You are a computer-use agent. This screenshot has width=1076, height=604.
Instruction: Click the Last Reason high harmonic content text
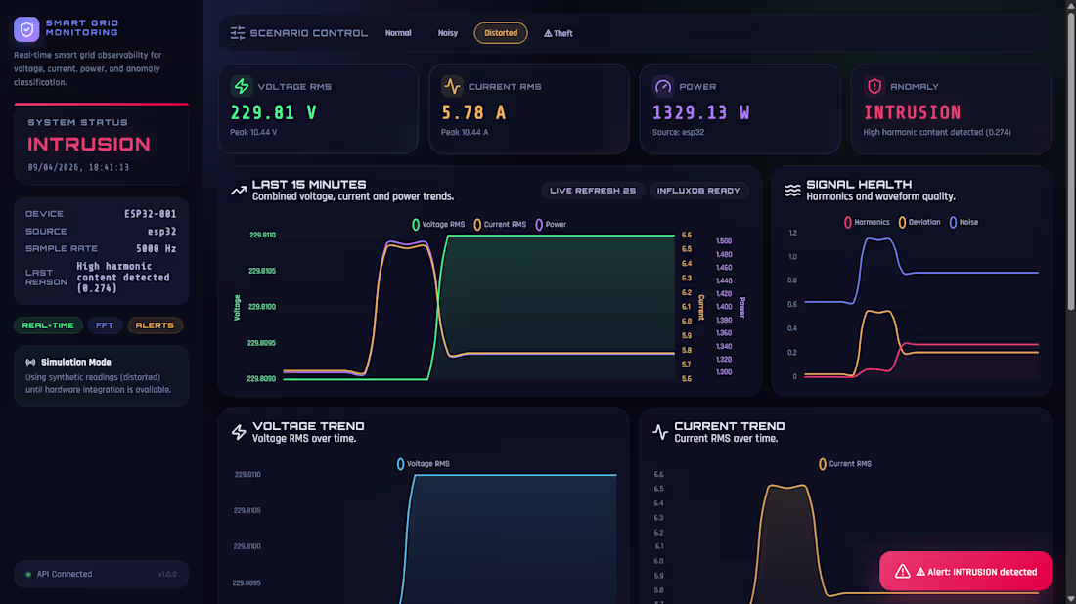tap(123, 278)
